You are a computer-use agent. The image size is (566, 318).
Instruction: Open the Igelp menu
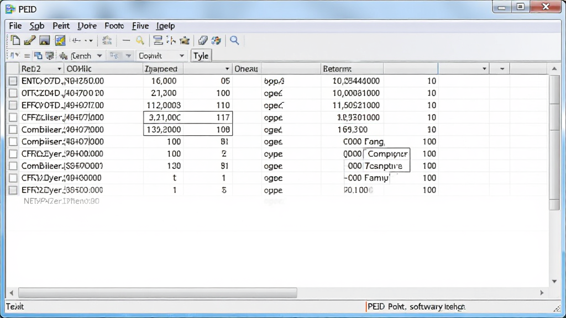(x=165, y=26)
